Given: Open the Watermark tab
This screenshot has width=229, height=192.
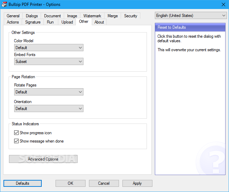Looking at the screenshot, I should click(92, 16).
